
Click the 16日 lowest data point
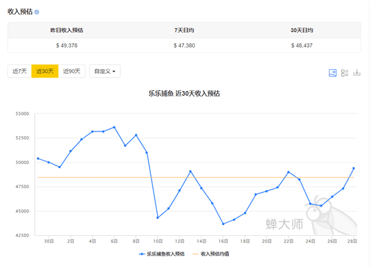pos(223,224)
